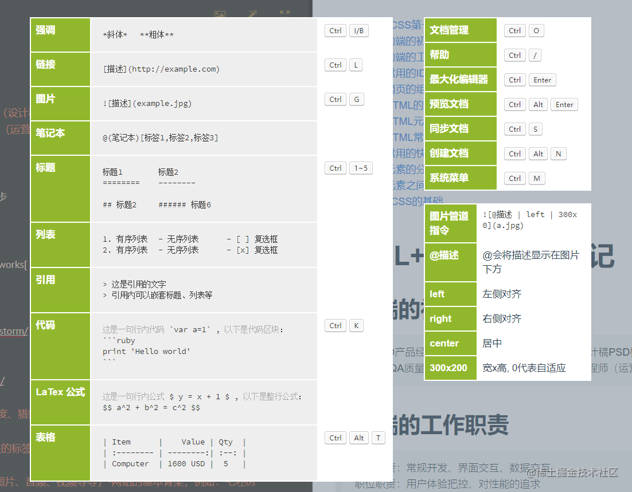Click the 引用 label cell
Screen dimensions: 632x492
click(x=60, y=290)
